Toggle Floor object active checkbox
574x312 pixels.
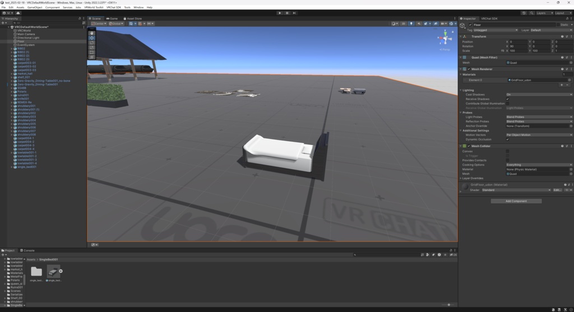[470, 25]
